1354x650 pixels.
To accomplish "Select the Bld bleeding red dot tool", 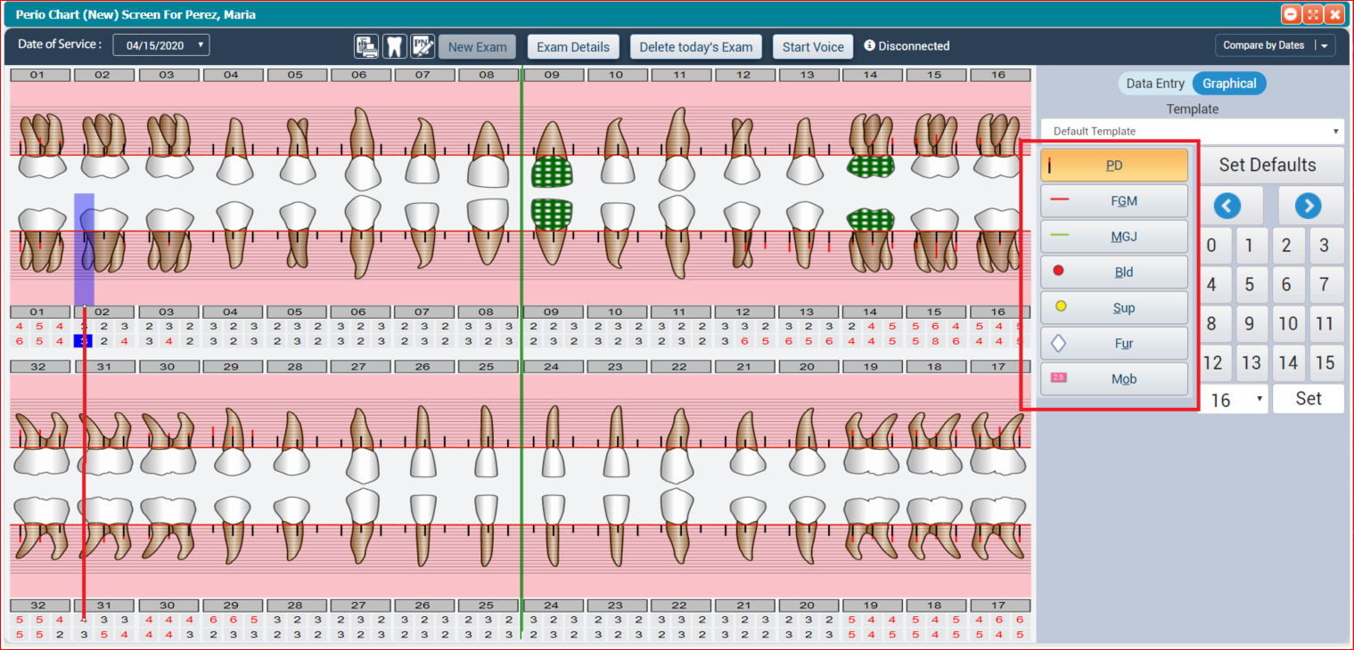I will 1114,272.
